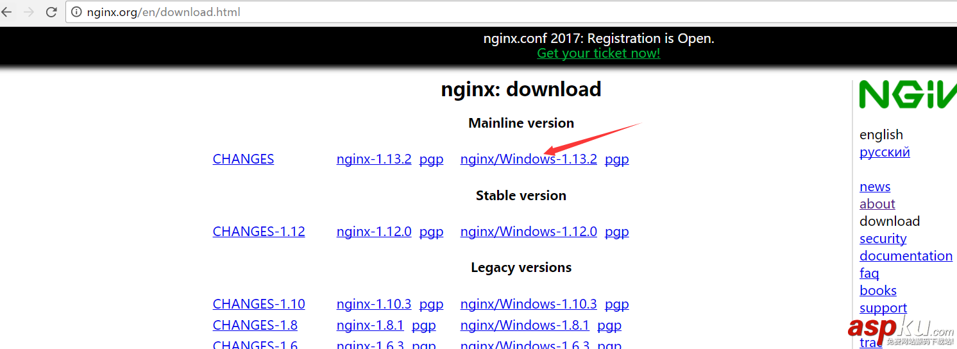Open CHANGES-1.8 link

[255, 325]
